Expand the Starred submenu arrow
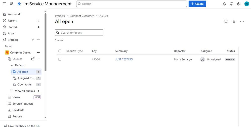The height and width of the screenshot is (127, 251). point(38,27)
